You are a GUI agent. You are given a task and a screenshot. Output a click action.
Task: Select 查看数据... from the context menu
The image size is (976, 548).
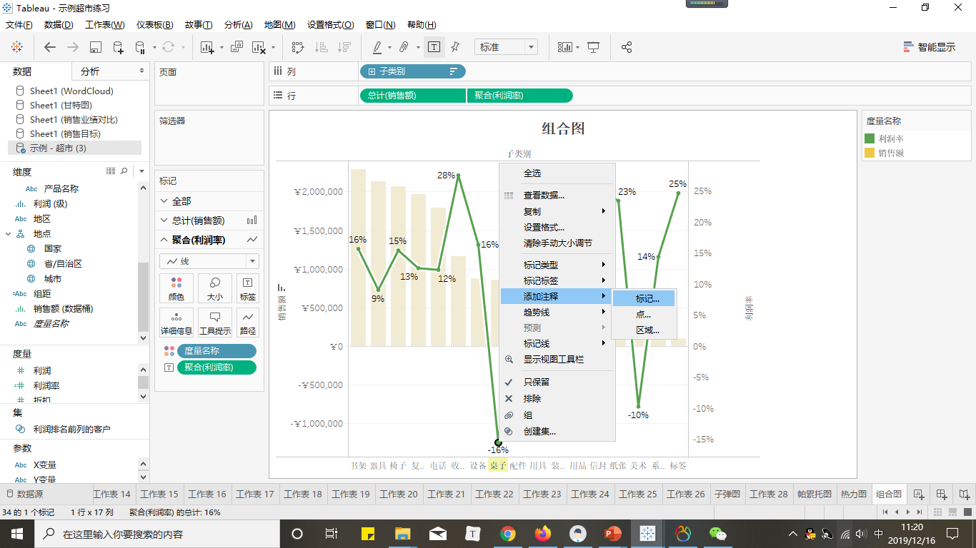[x=557, y=195]
